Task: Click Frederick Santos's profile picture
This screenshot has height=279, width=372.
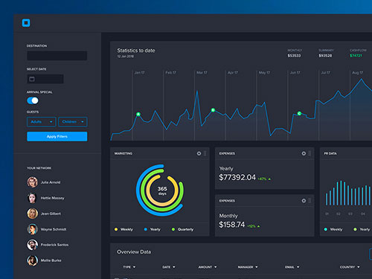Action: 33,245
